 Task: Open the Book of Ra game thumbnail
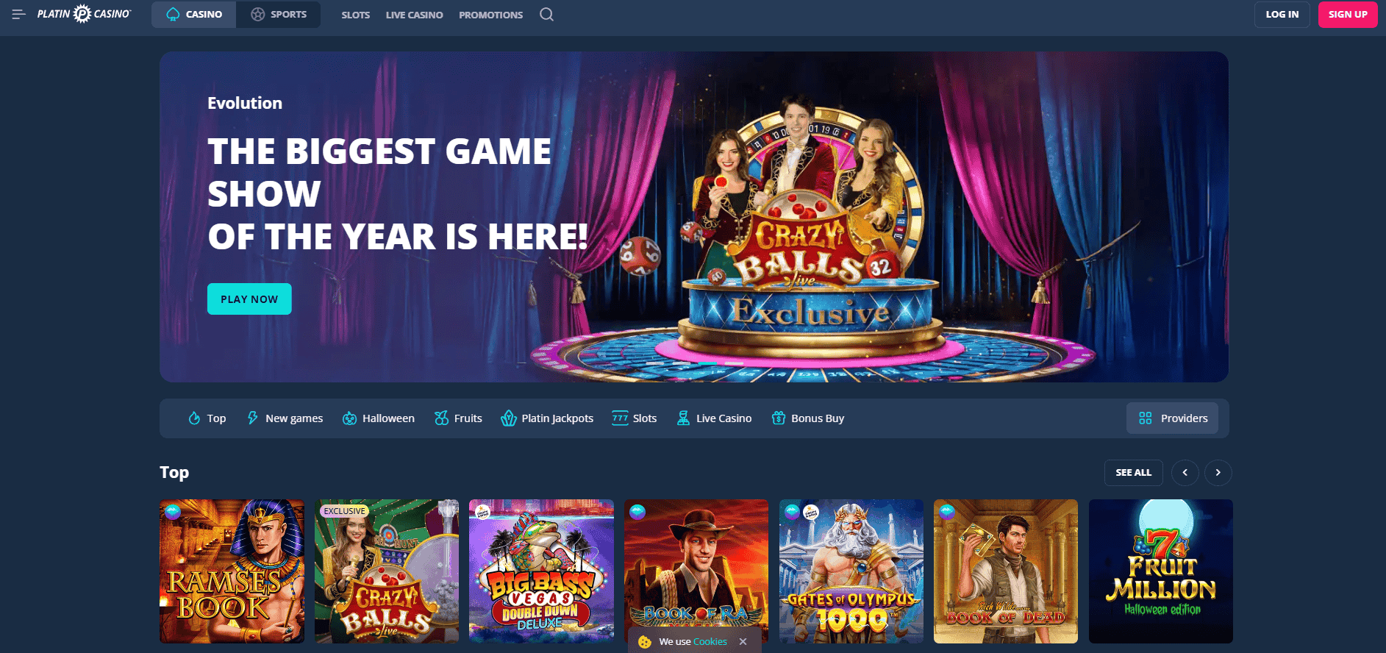(x=696, y=571)
